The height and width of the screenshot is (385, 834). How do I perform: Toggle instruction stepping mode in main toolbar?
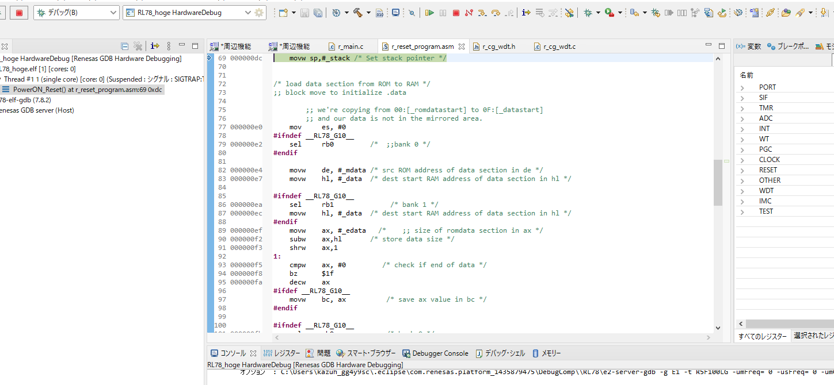coord(526,13)
